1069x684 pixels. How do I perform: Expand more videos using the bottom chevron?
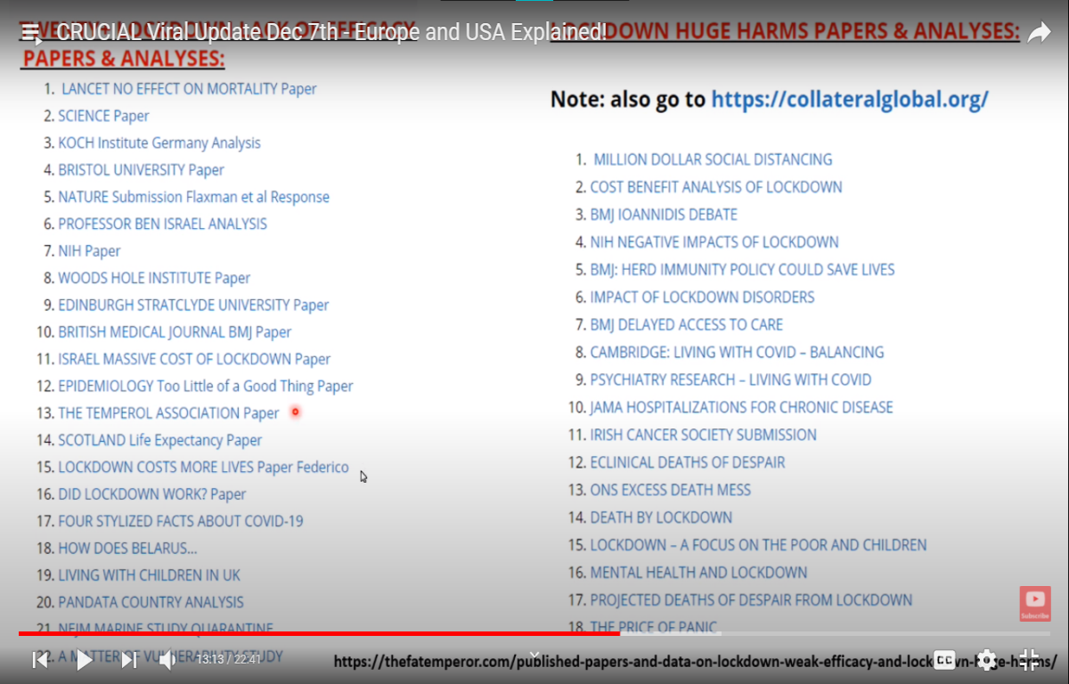(x=534, y=655)
